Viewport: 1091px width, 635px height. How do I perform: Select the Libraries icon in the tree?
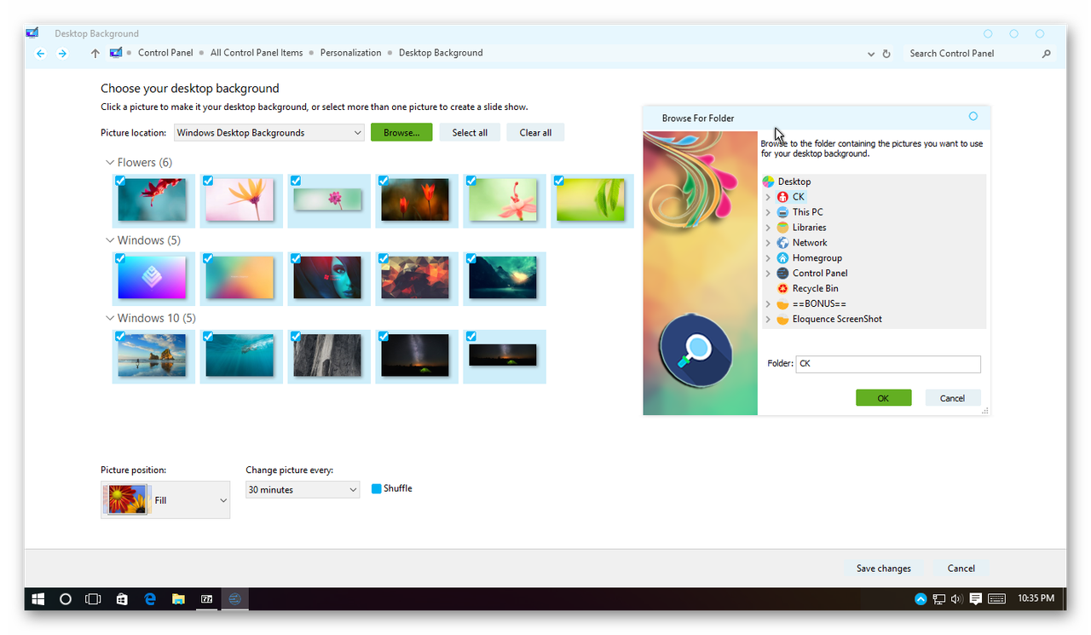(x=782, y=228)
